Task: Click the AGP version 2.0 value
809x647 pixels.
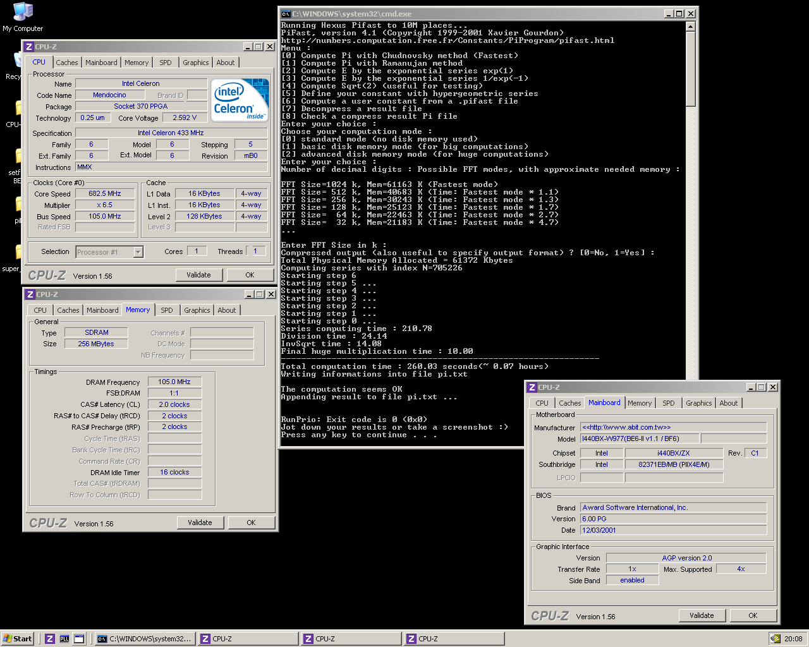Action: click(x=686, y=558)
